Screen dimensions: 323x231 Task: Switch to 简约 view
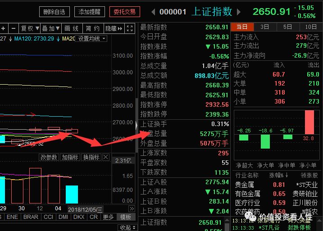tap(93, 28)
